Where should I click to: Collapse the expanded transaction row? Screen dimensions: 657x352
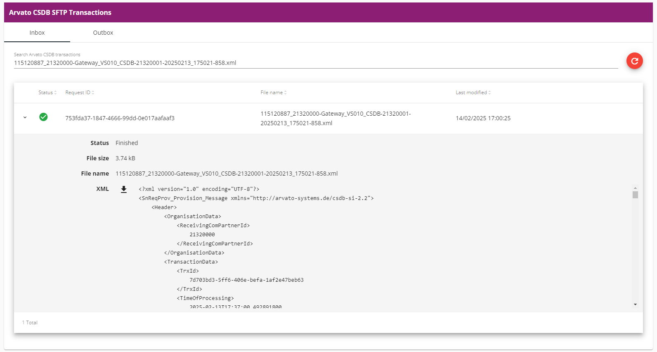25,118
